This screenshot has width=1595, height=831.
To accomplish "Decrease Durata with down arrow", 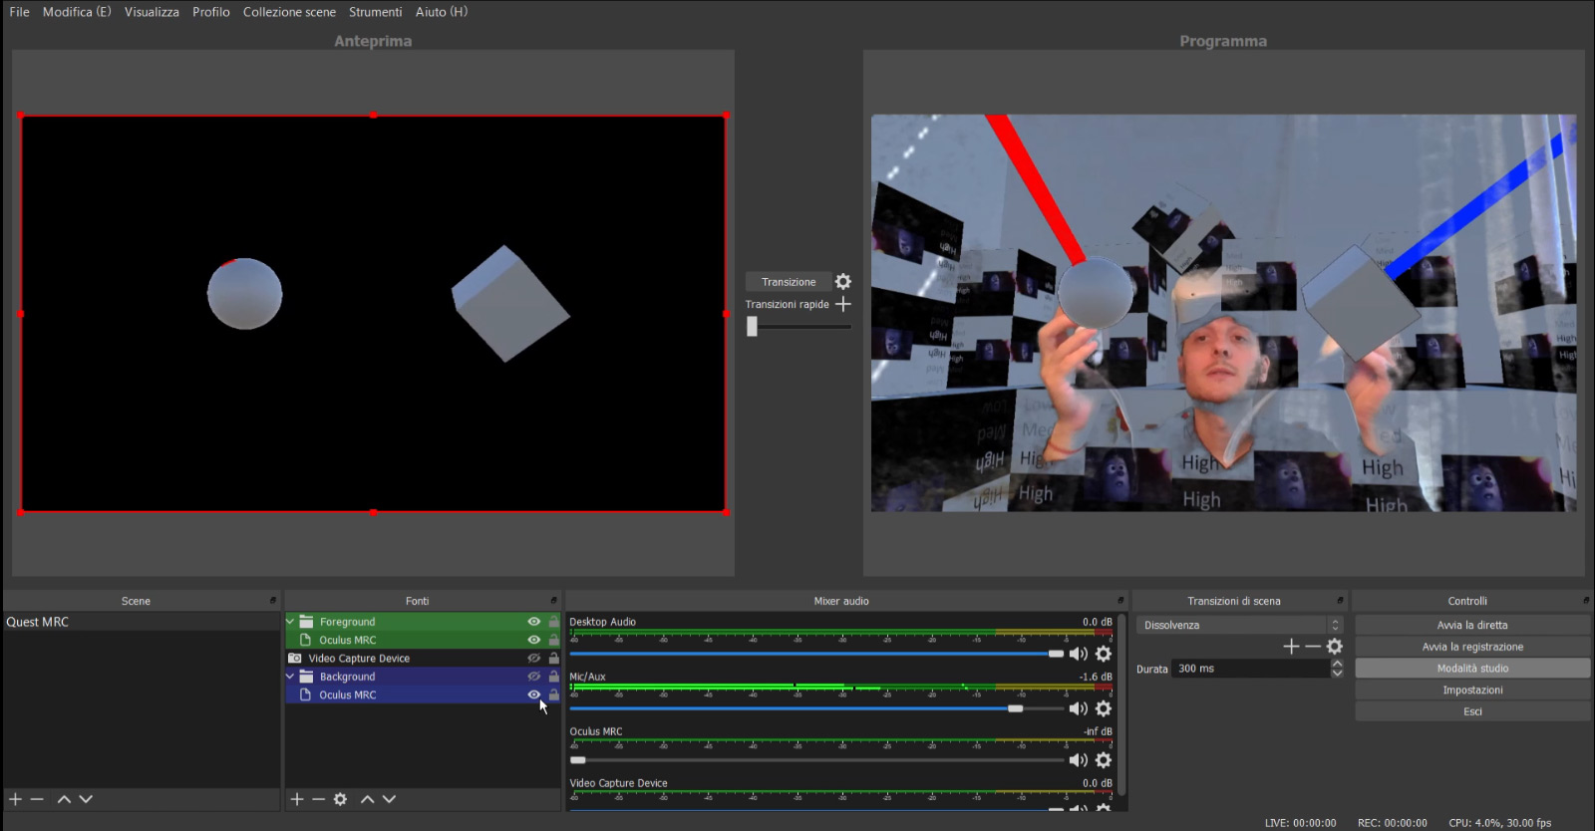I will pyautogui.click(x=1337, y=674).
